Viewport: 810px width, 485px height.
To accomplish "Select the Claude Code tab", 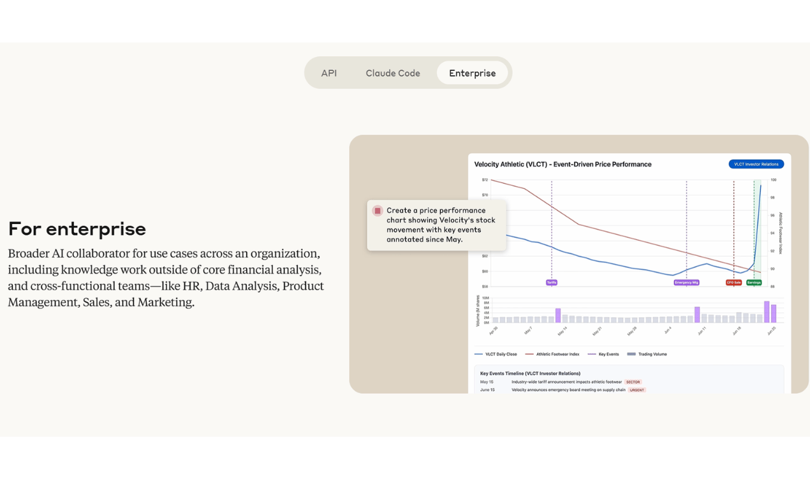I will click(393, 73).
